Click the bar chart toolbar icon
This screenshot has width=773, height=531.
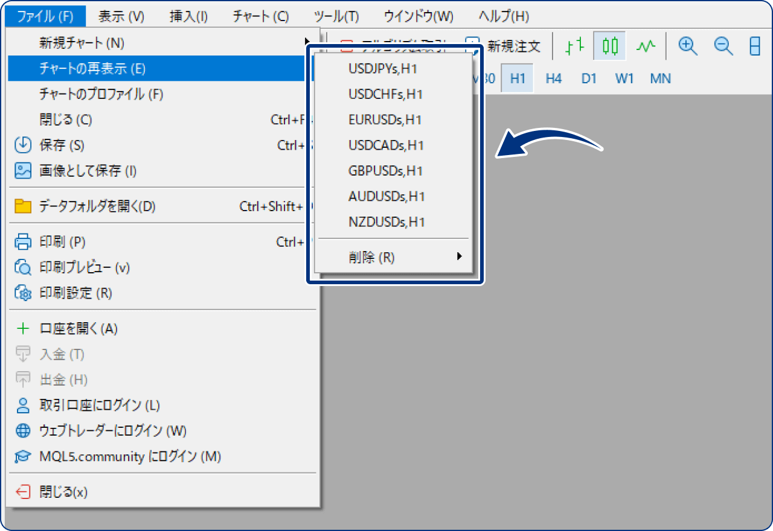tap(574, 46)
